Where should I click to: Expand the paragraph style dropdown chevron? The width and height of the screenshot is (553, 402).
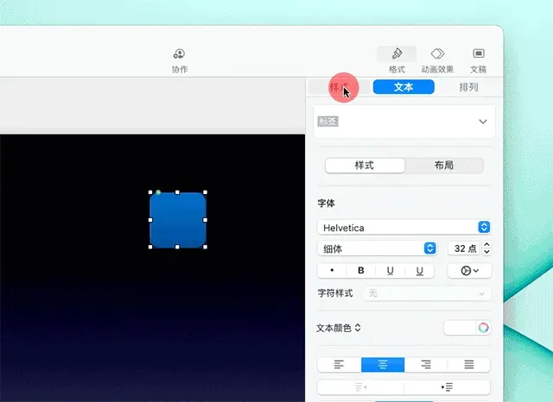[483, 122]
